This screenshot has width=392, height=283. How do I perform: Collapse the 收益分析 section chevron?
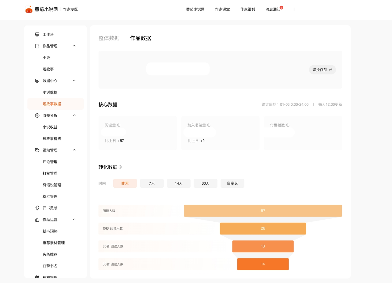click(x=74, y=115)
